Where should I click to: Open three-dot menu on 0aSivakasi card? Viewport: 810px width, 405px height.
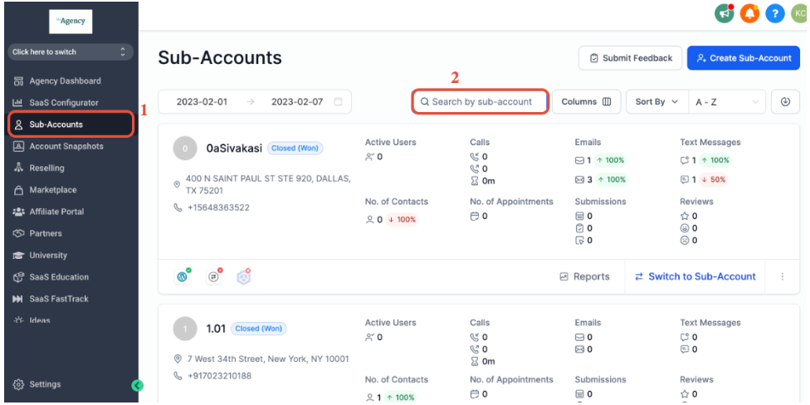point(782,276)
